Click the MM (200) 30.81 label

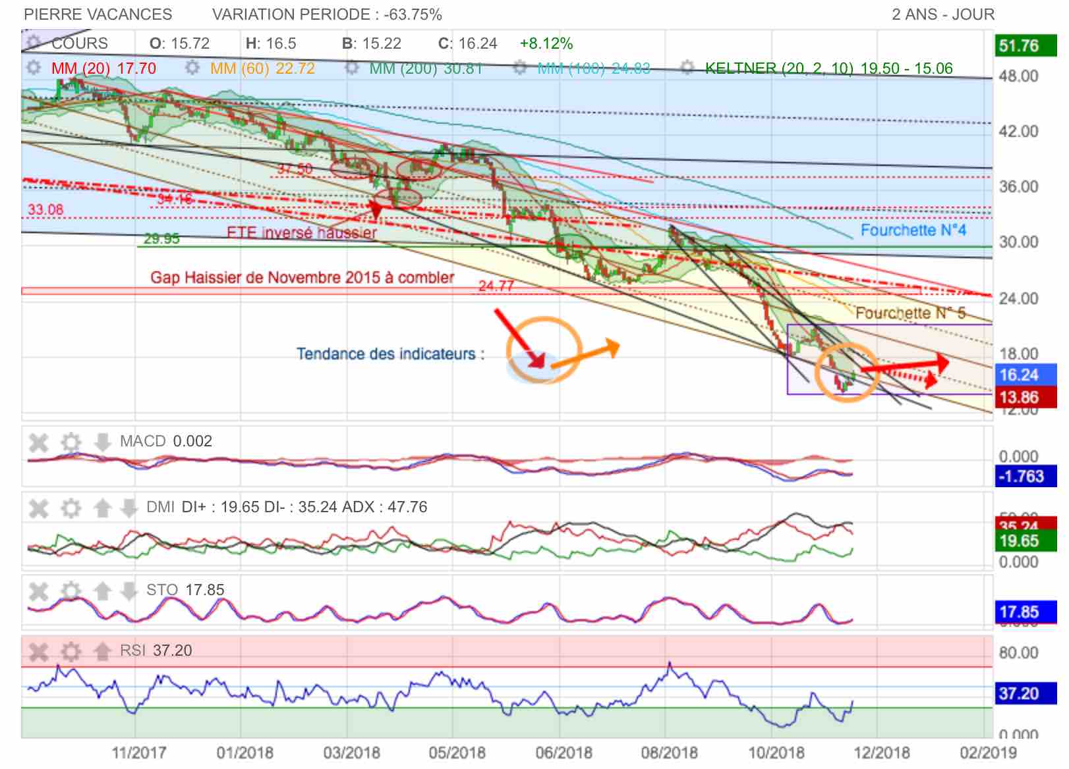click(426, 68)
